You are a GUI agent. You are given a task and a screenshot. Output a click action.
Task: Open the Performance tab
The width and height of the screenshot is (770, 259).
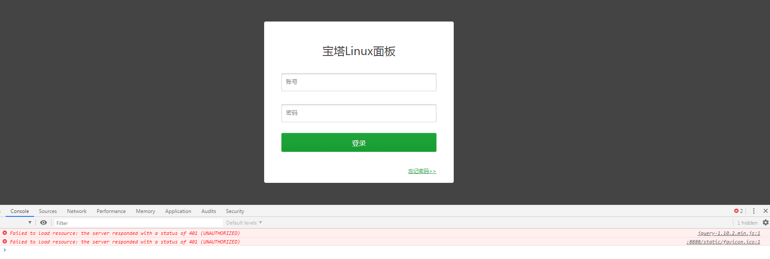click(x=111, y=211)
